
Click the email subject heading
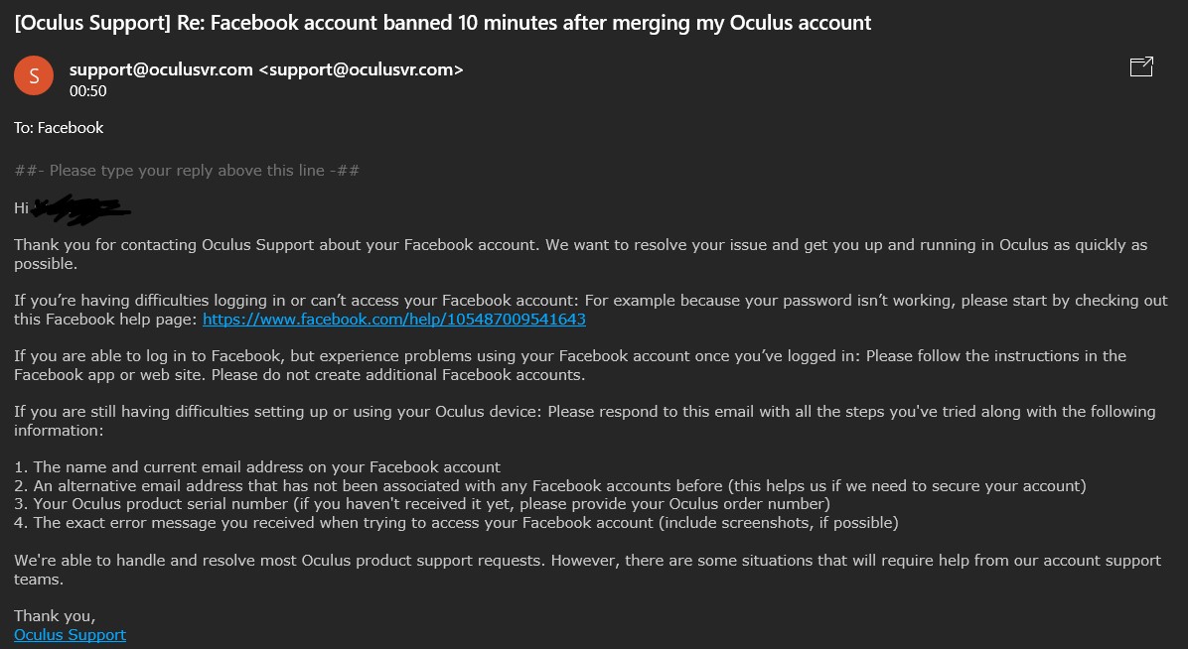click(x=442, y=23)
